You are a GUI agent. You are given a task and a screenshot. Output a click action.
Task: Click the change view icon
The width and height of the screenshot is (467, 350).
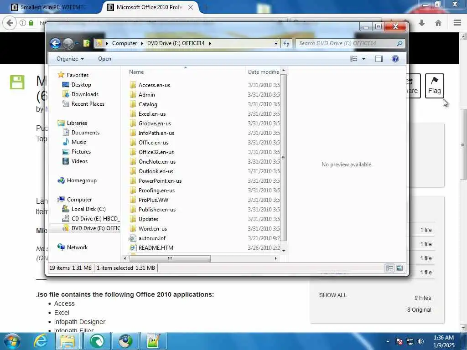coord(354,59)
